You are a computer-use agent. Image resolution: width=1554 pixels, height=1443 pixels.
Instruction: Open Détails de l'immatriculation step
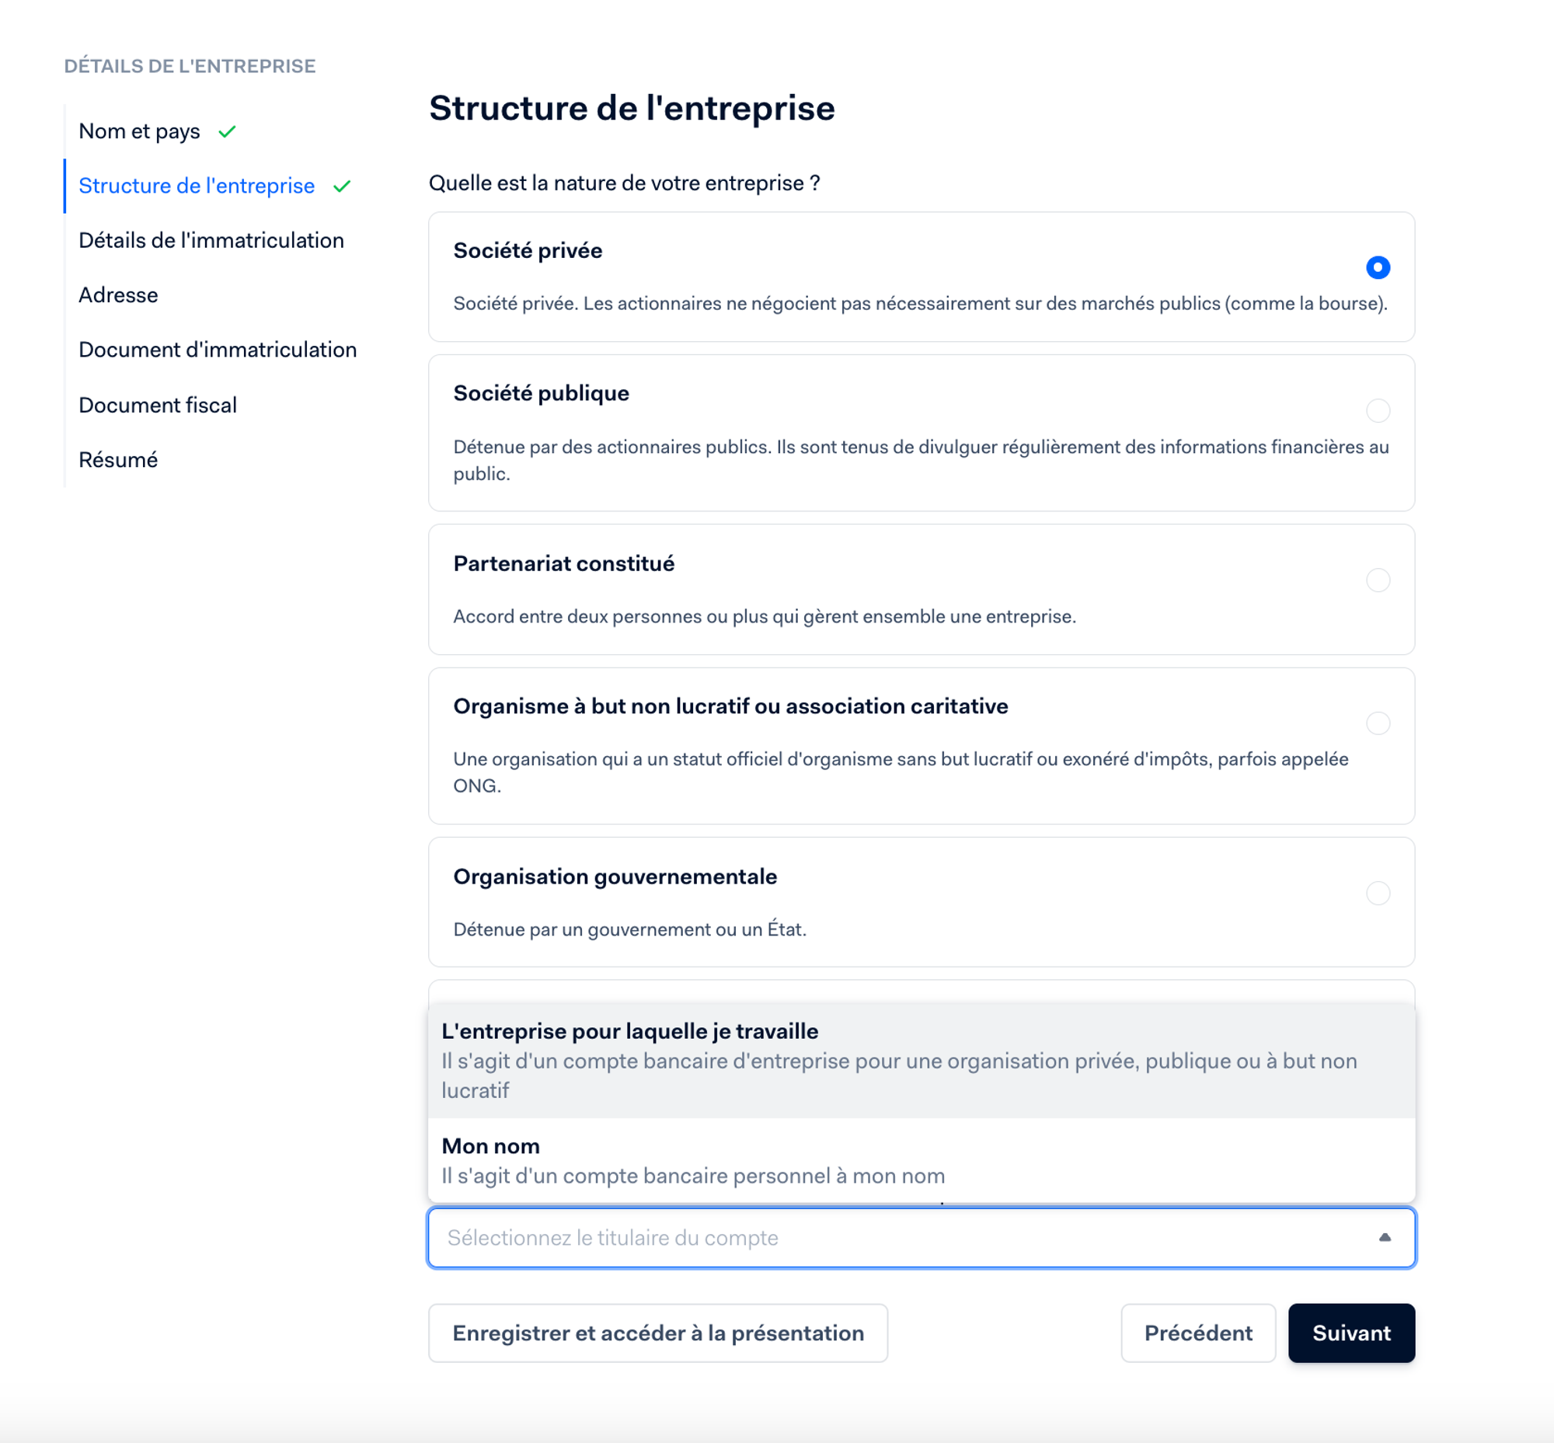tap(211, 241)
